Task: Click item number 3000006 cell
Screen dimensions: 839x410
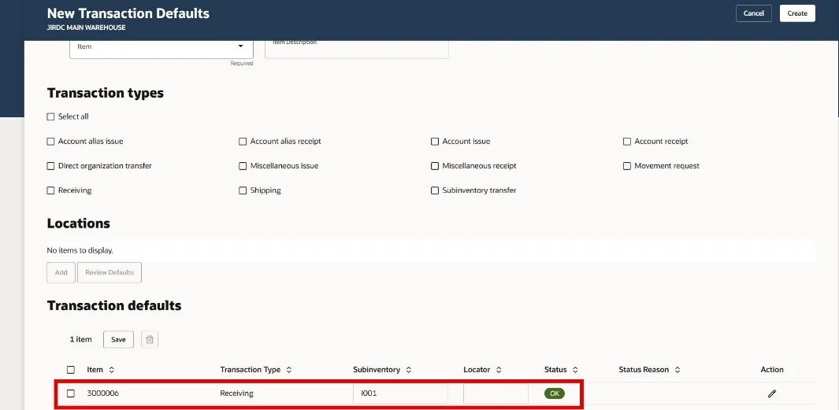Action: point(102,393)
